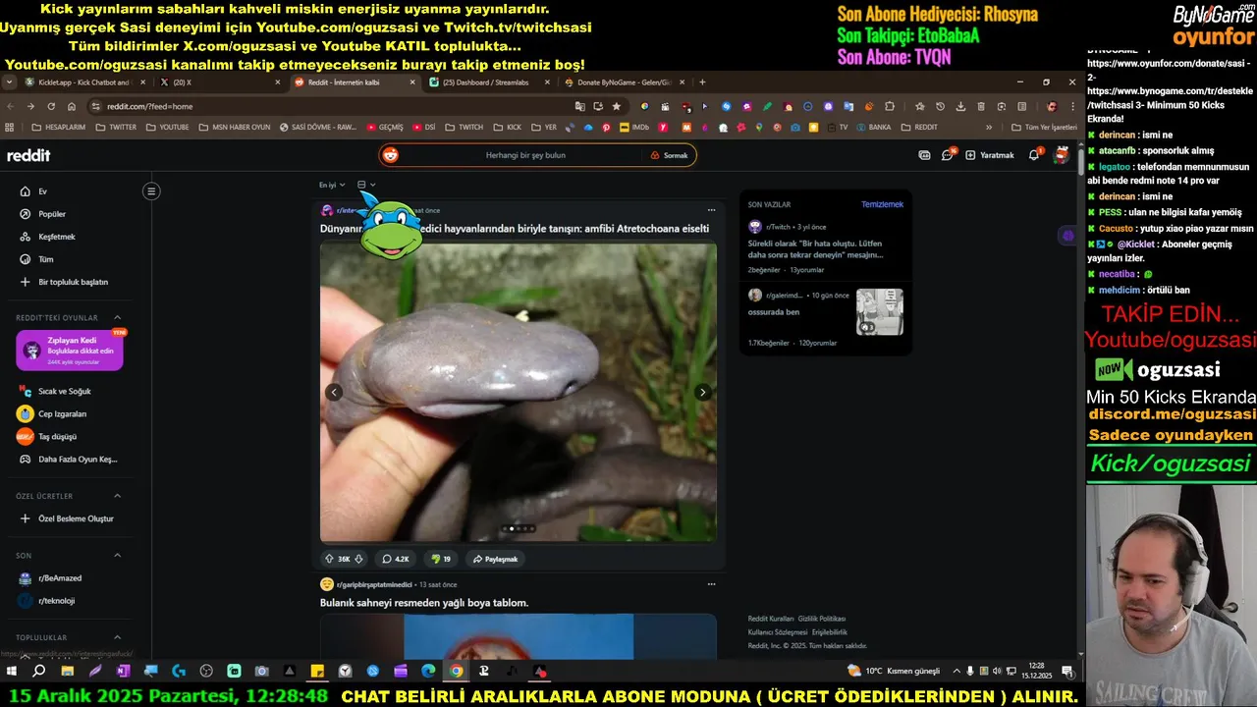Open Daha Fazla Oyun Keşfet link
Image resolution: width=1257 pixels, height=707 pixels.
click(67, 459)
